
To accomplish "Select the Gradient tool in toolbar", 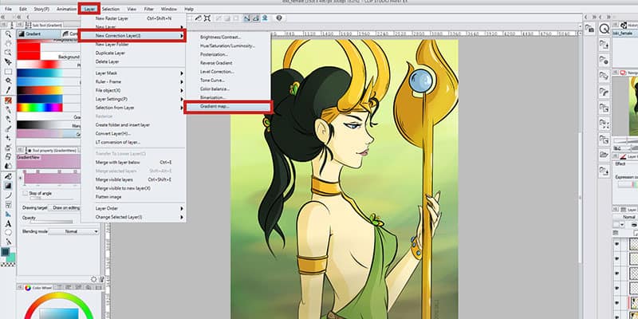I will pos(8,186).
